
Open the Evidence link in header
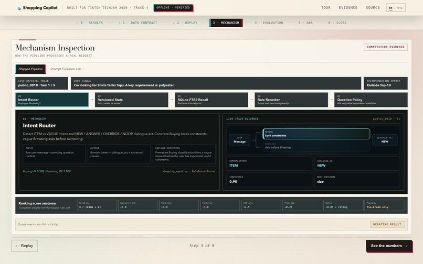coord(348,7)
